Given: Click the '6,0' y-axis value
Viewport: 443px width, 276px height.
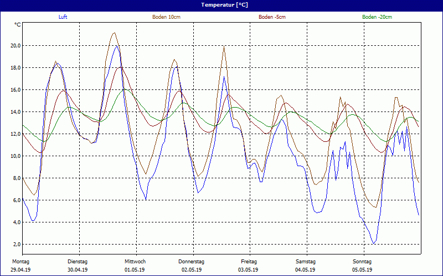Looking at the screenshot, I should point(17,200).
